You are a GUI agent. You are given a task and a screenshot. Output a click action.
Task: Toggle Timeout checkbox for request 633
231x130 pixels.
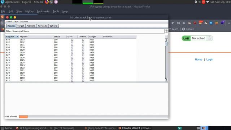83,40
